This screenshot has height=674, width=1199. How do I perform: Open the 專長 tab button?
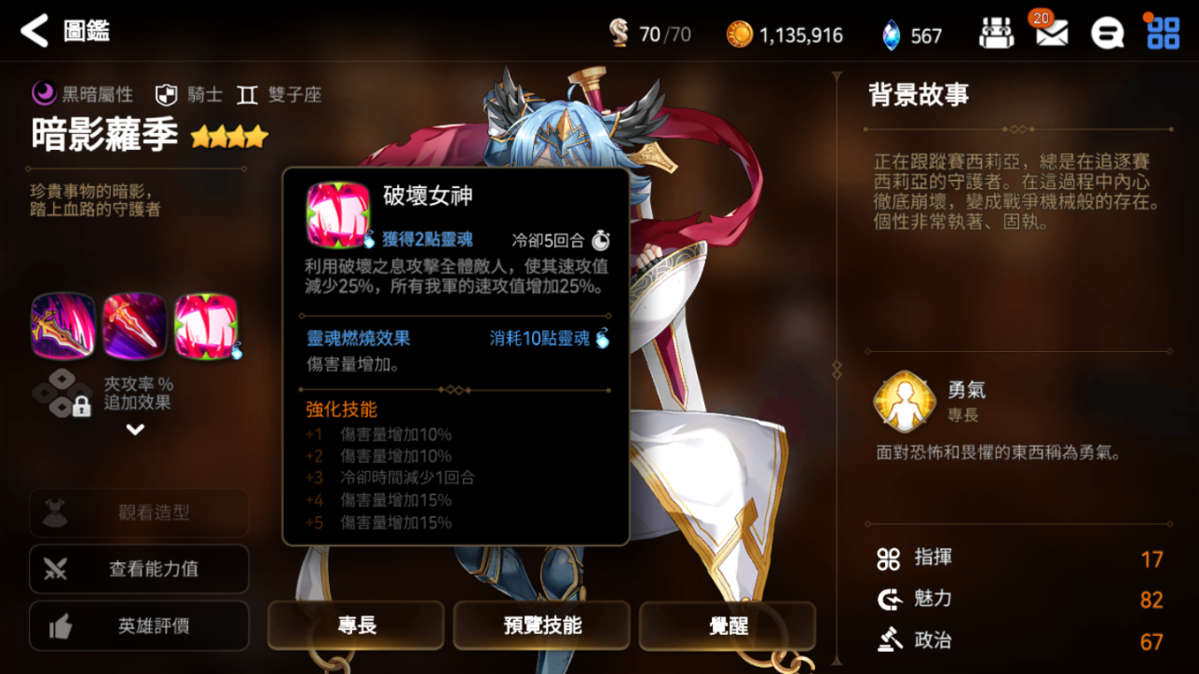click(x=356, y=626)
